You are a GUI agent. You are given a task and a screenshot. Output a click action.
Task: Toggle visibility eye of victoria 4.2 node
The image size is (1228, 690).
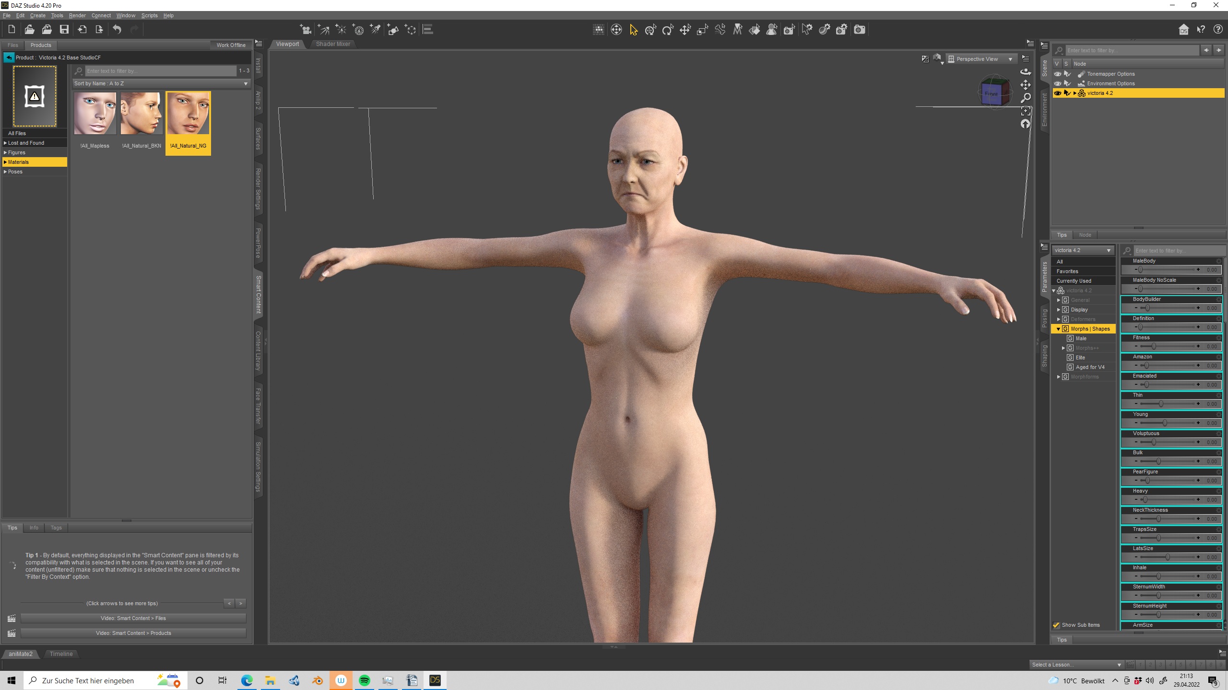click(x=1057, y=93)
